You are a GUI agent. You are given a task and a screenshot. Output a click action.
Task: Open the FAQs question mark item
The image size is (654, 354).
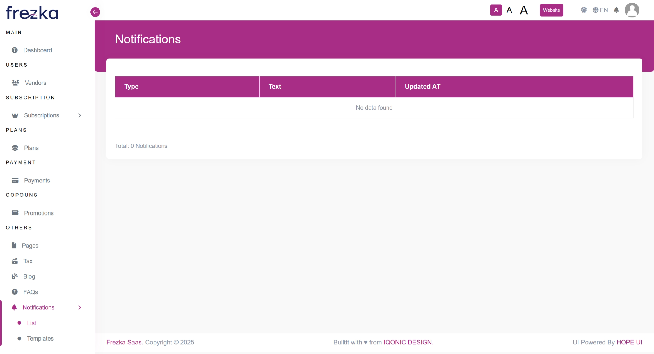pos(15,292)
